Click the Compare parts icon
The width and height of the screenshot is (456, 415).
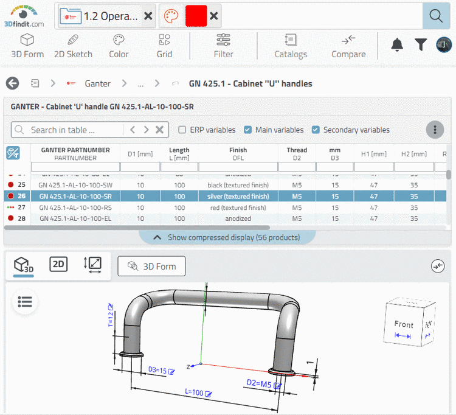click(348, 46)
